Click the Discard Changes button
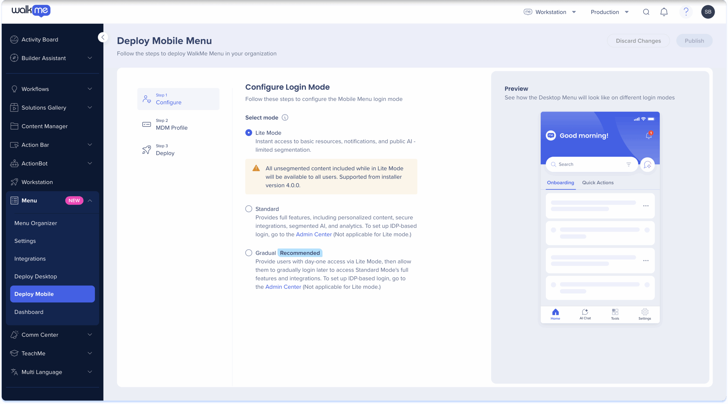 tap(638, 41)
